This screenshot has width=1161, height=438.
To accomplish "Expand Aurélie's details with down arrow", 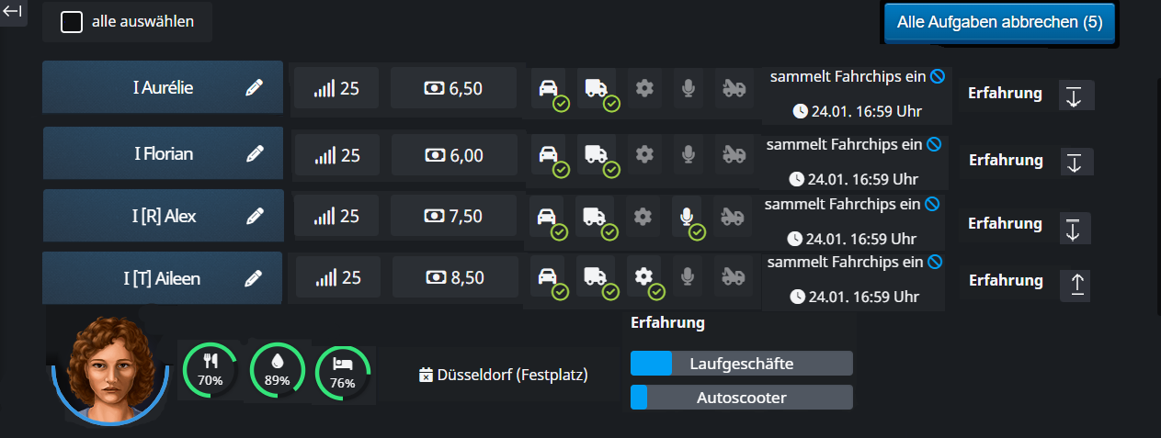I will coord(1074,95).
